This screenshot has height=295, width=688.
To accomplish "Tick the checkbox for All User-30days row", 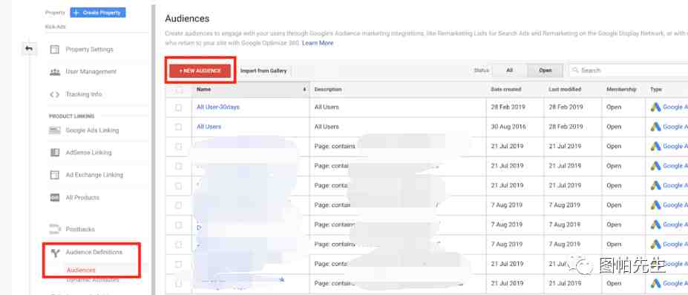I will (x=178, y=107).
